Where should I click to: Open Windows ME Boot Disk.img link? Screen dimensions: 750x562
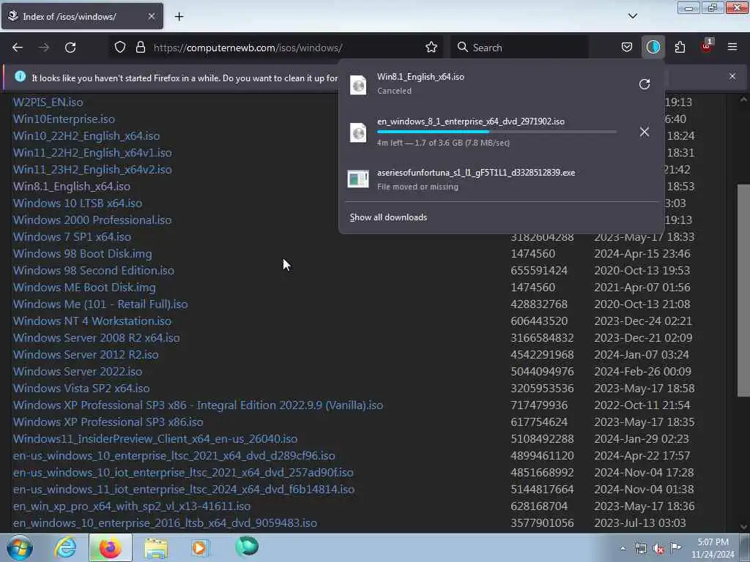point(84,287)
